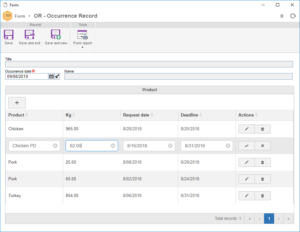This screenshot has height=232, width=300.
Task: Add a new product row with plus button
Action: pyautogui.click(x=17, y=103)
